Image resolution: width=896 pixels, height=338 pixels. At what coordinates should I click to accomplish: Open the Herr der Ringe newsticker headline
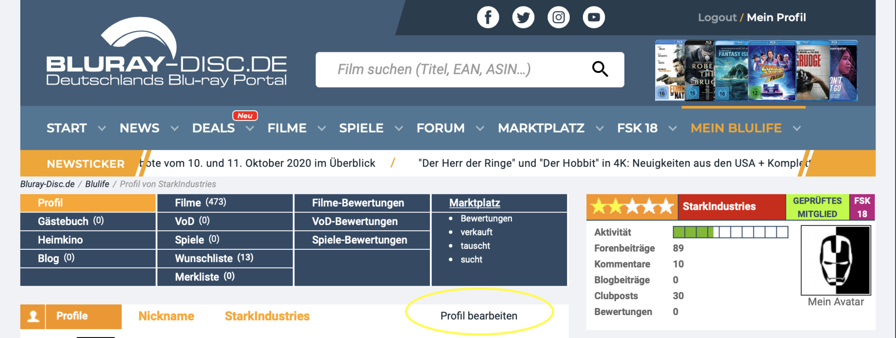(614, 163)
